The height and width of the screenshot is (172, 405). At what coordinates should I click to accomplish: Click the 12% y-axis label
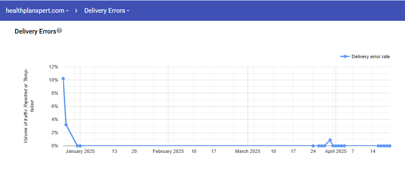click(x=54, y=67)
